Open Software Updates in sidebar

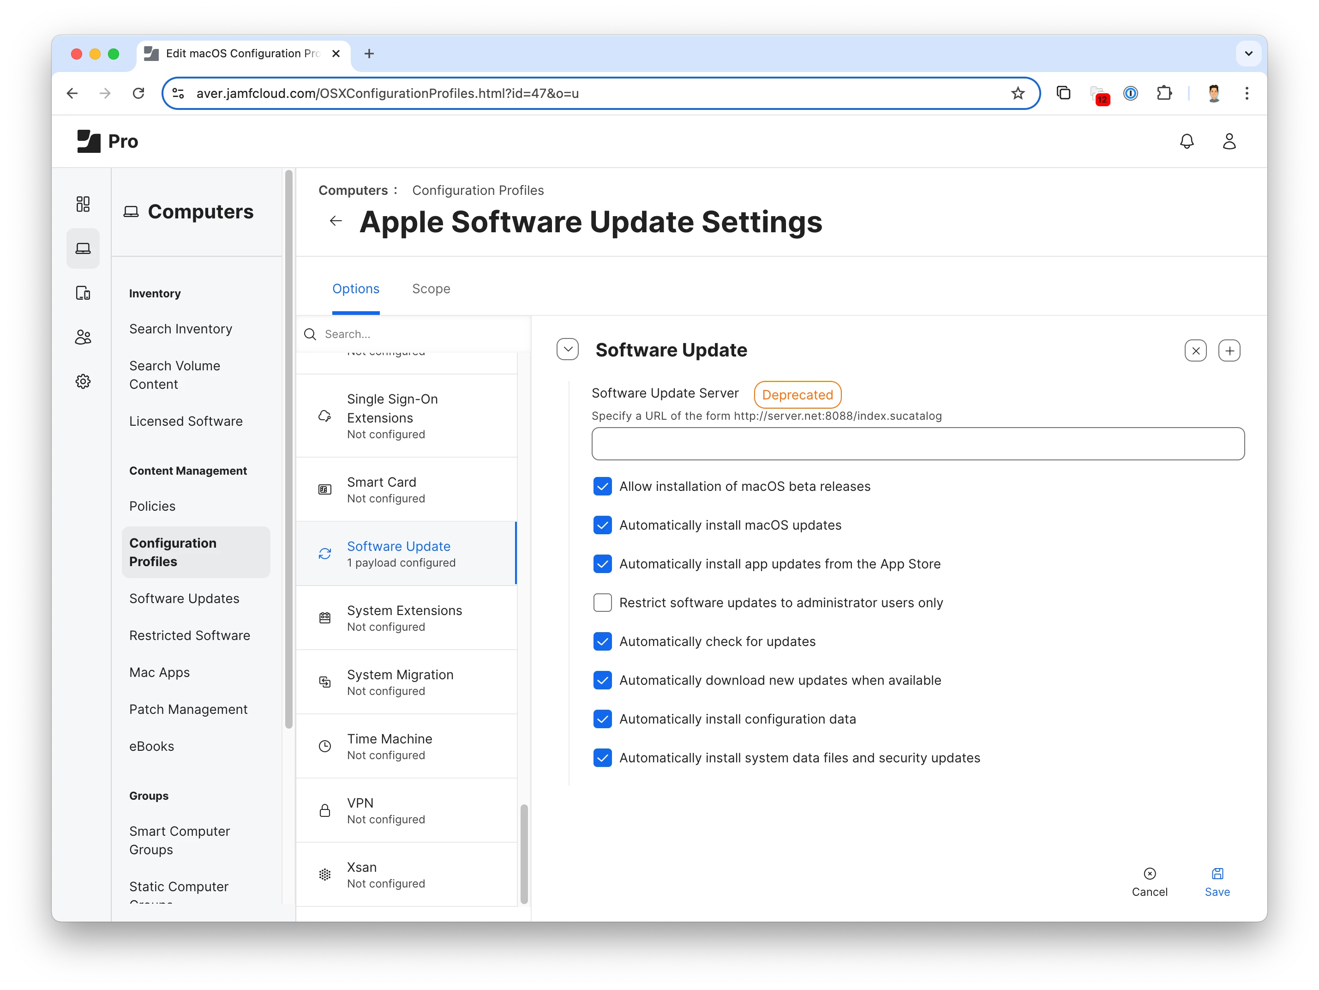[184, 598]
